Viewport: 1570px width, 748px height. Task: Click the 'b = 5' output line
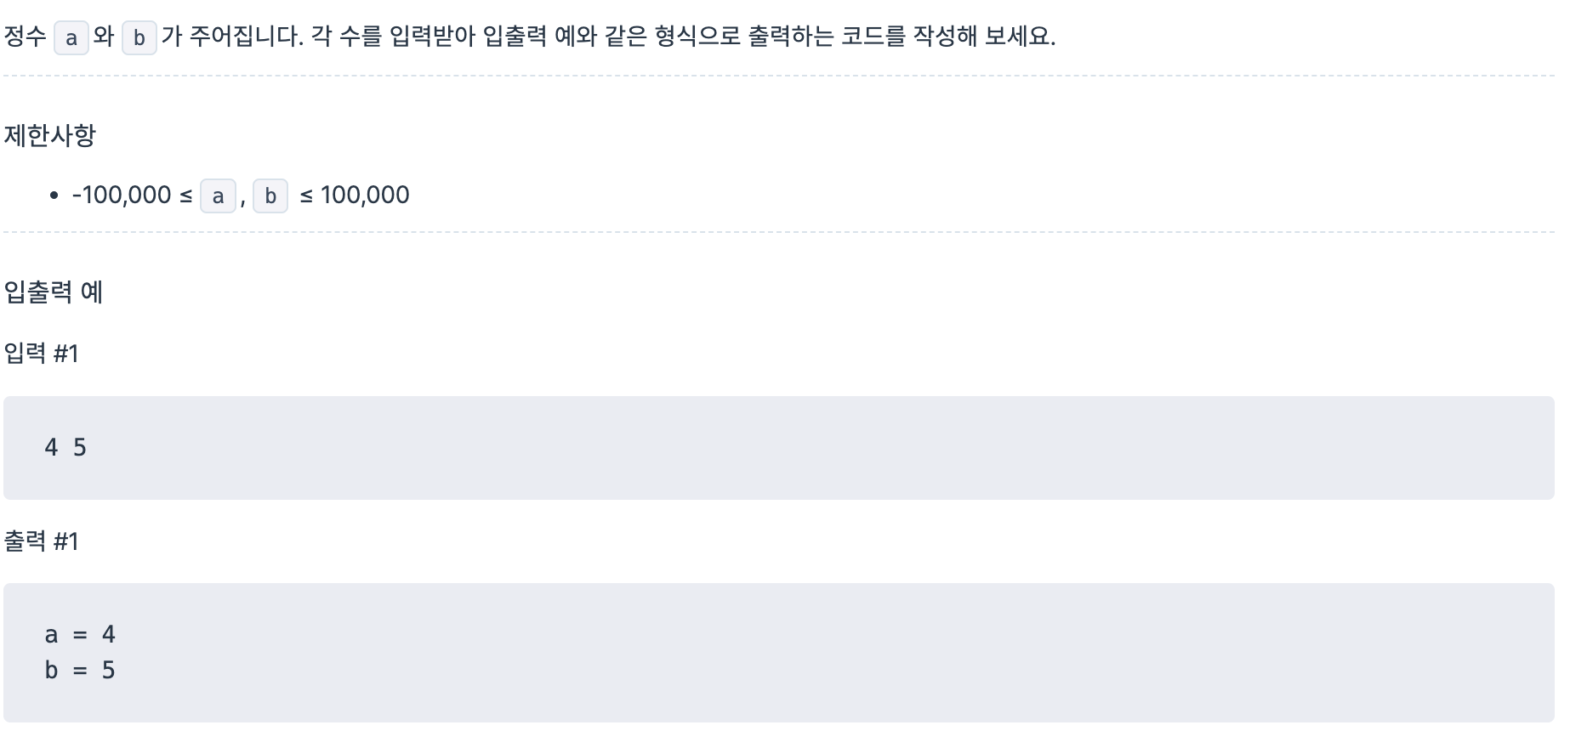click(80, 671)
